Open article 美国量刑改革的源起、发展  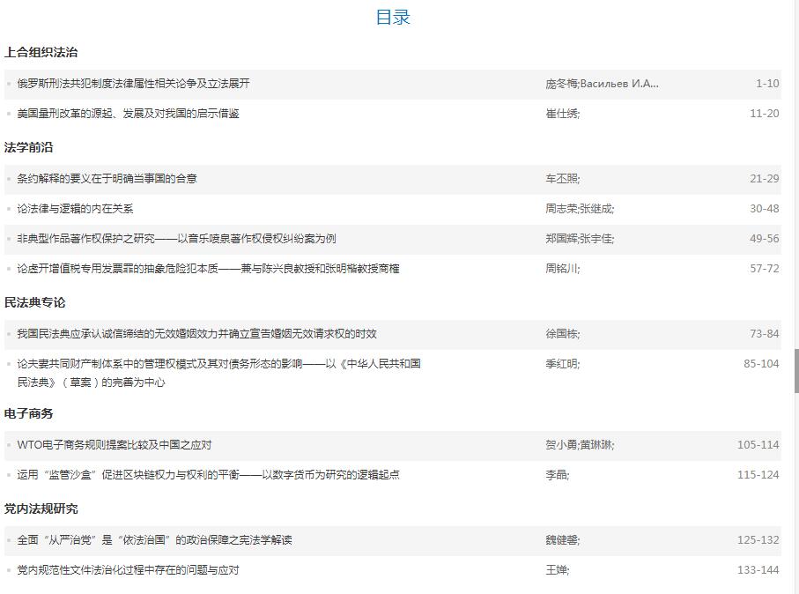coord(128,114)
